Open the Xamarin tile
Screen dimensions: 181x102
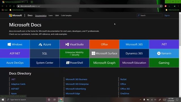[x=164, y=54]
